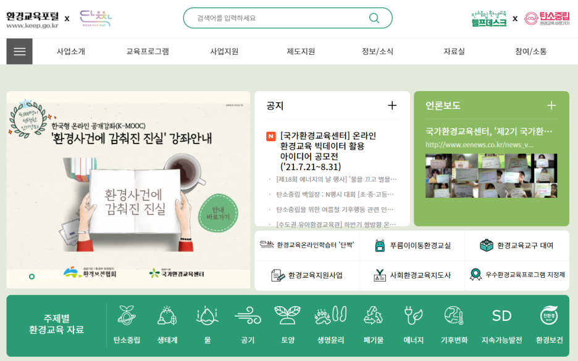Open the 물 water drop icon
Viewport: 578px width, 361px height.
click(x=207, y=315)
